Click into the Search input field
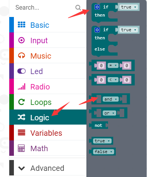 click(x=44, y=8)
